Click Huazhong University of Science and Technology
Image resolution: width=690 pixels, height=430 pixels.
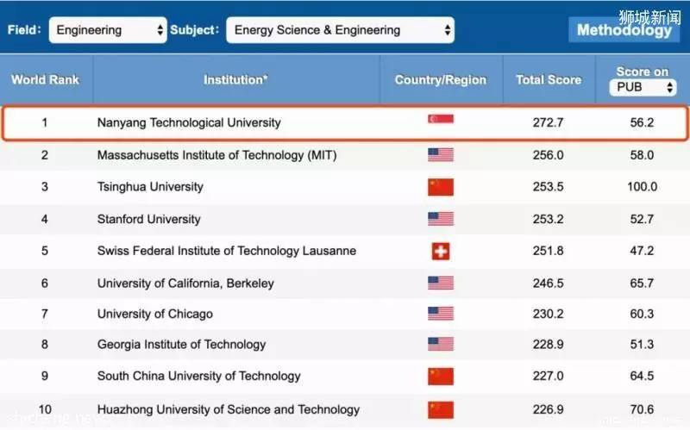click(x=229, y=409)
